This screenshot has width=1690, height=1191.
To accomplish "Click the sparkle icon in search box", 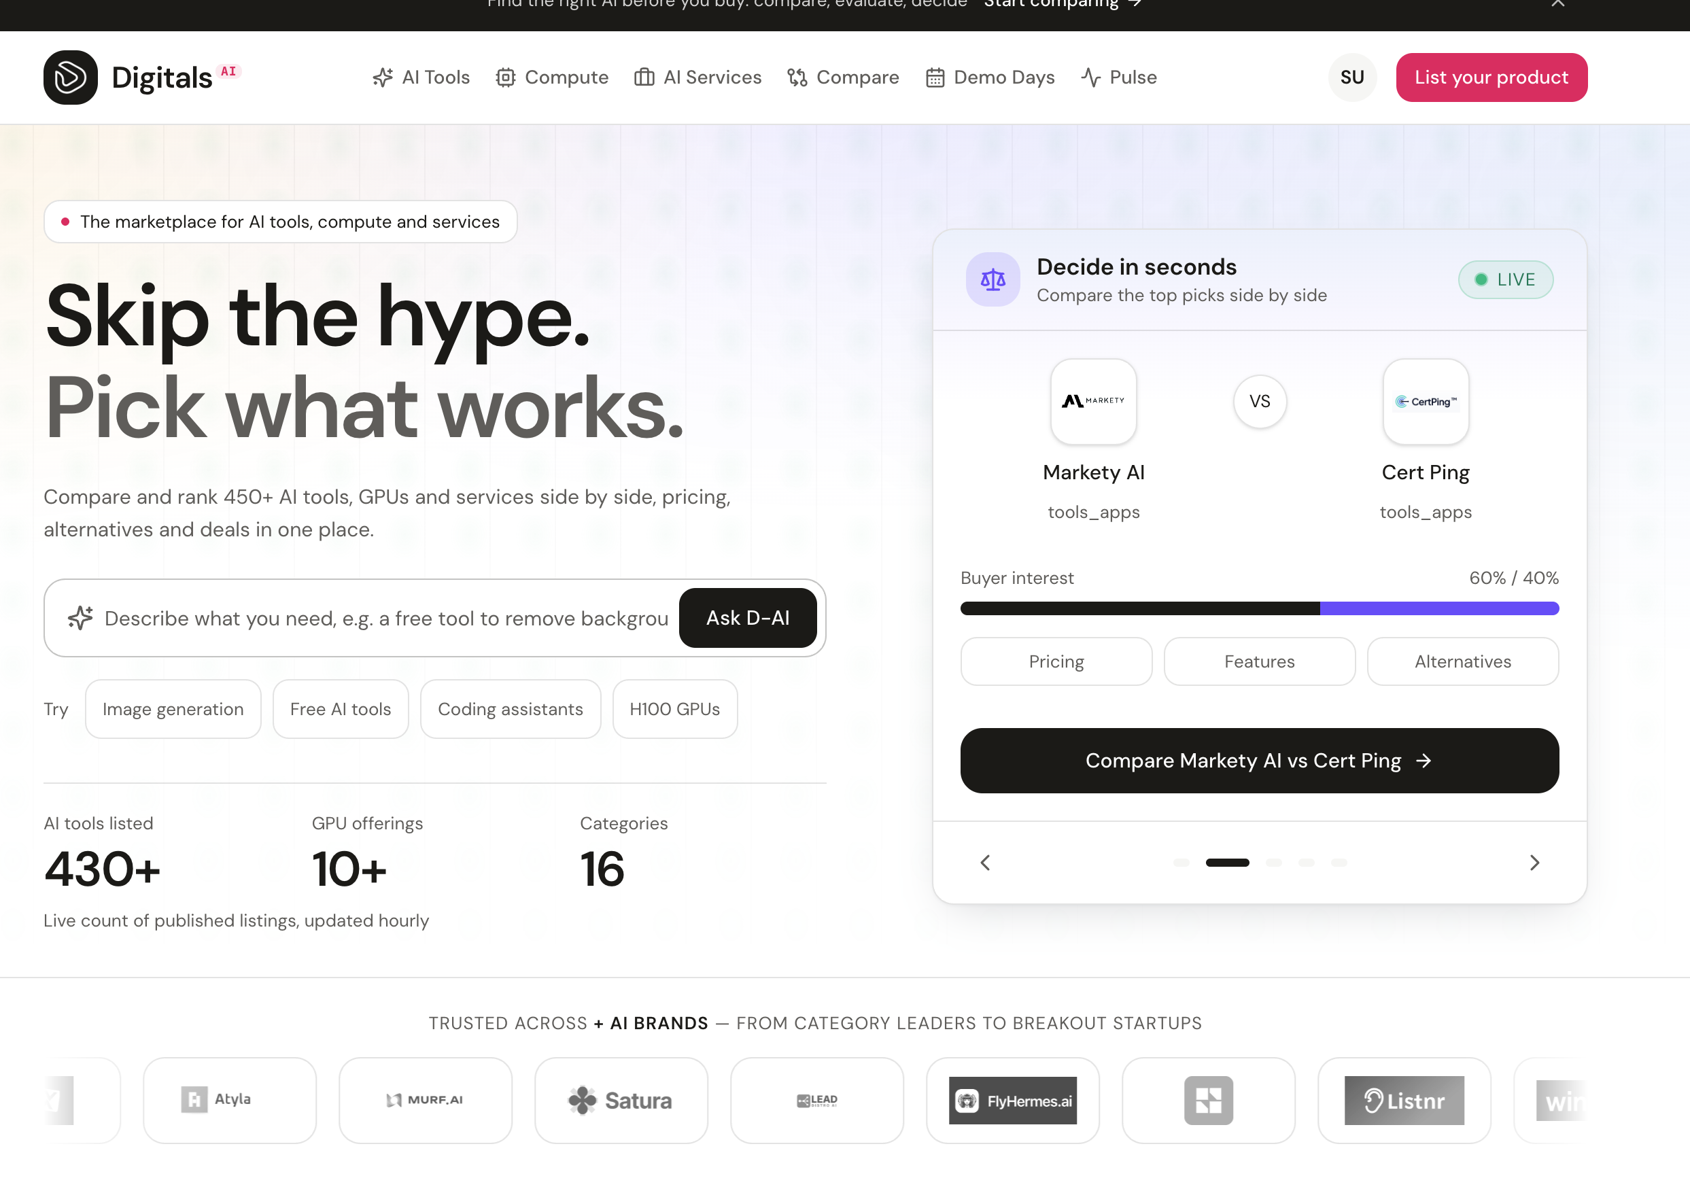I will tap(80, 619).
